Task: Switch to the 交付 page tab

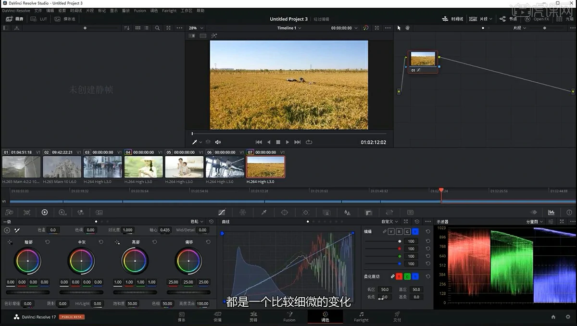Action: point(397,316)
